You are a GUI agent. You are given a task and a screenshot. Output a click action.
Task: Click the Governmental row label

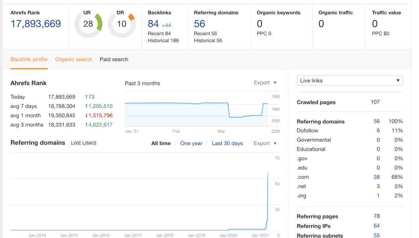tap(314, 140)
